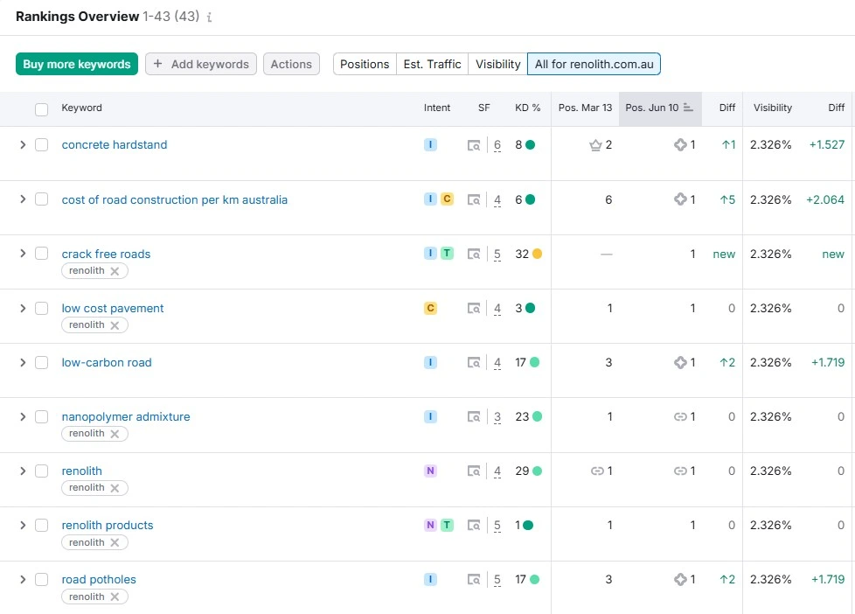Click the sort icon in Pos. Jun 10 header
Screen dimensions: 855x614
[688, 108]
